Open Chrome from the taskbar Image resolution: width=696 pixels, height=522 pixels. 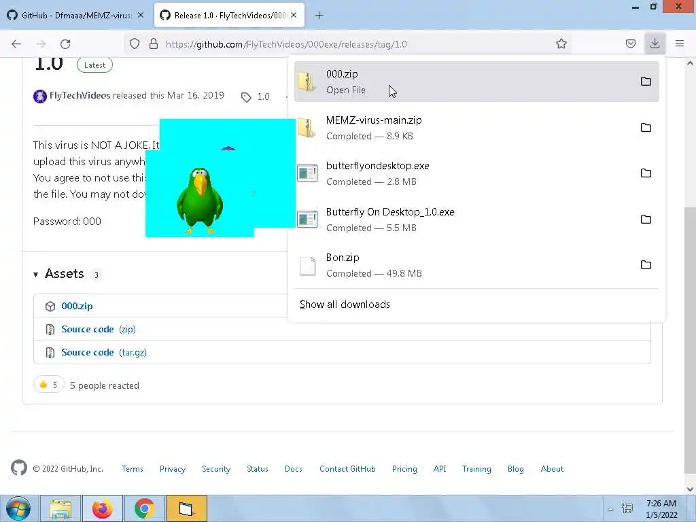coord(144,508)
